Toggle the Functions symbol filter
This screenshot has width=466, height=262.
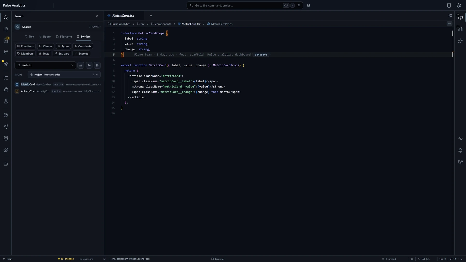coord(25,46)
